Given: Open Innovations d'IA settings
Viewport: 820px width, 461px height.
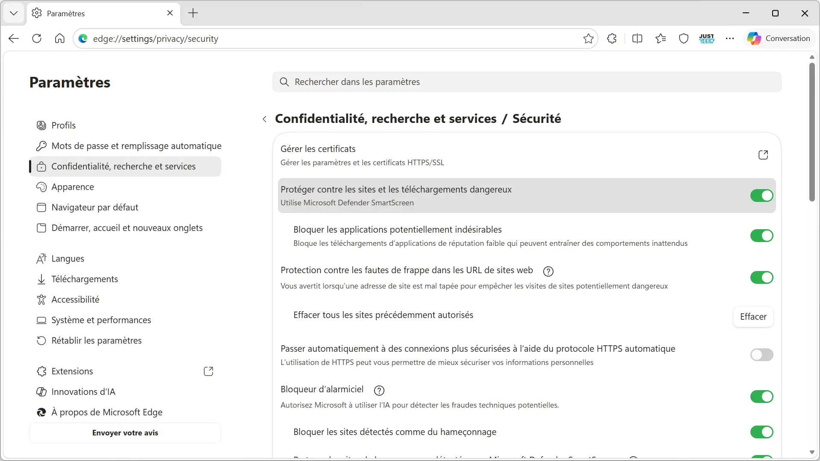Looking at the screenshot, I should 125,392.
